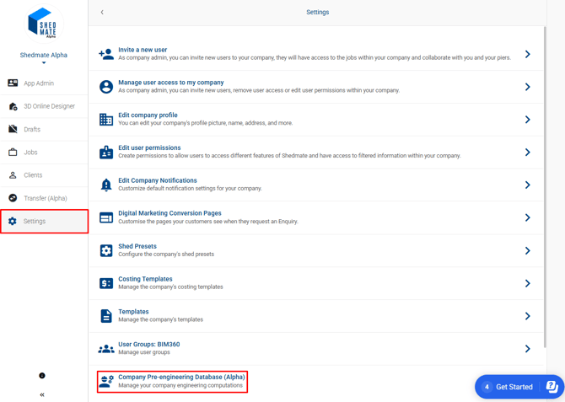The image size is (565, 402).
Task: Open Edit user permissions
Action: click(149, 147)
